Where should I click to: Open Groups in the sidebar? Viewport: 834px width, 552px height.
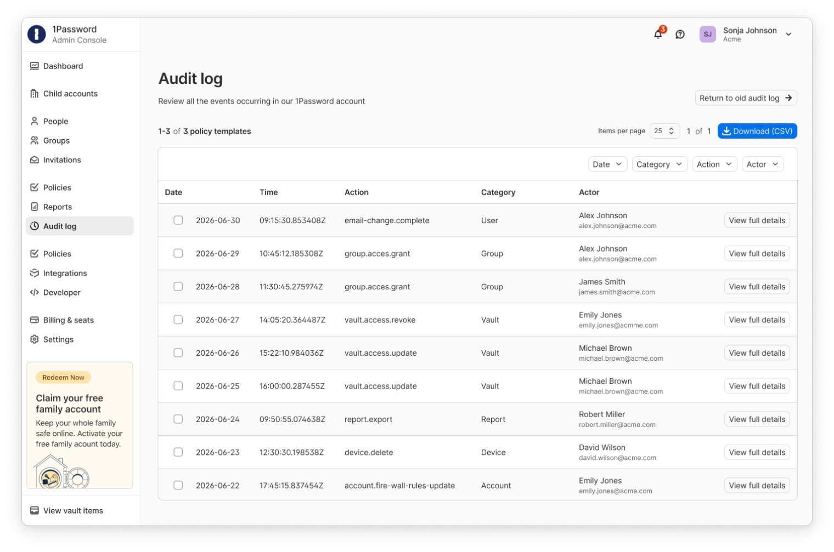click(x=57, y=140)
